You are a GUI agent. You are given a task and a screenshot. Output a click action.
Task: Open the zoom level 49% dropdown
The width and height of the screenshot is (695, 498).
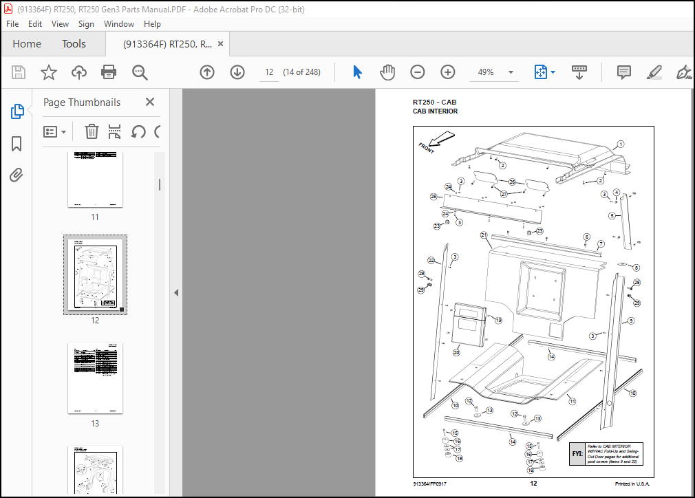[511, 72]
